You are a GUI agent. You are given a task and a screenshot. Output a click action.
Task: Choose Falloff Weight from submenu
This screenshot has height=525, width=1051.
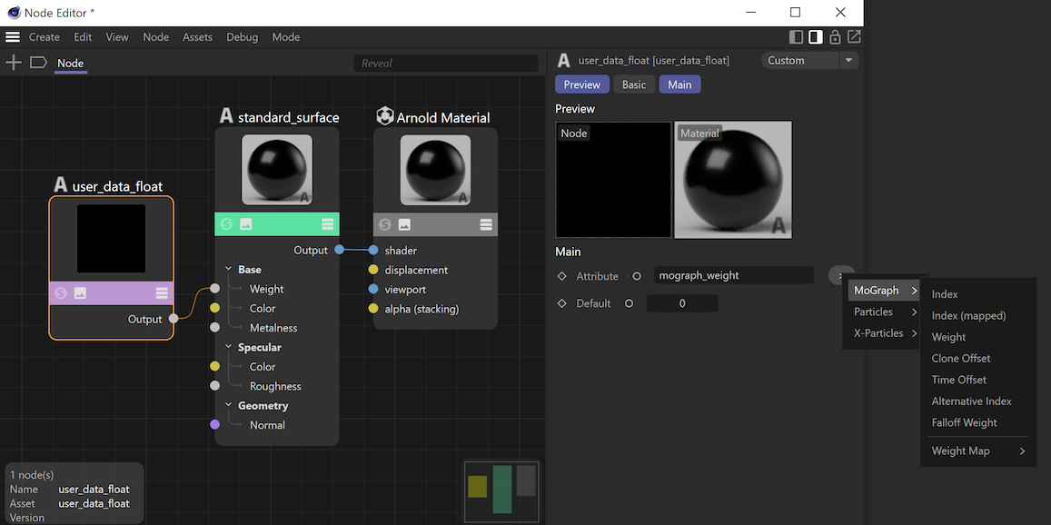(965, 423)
